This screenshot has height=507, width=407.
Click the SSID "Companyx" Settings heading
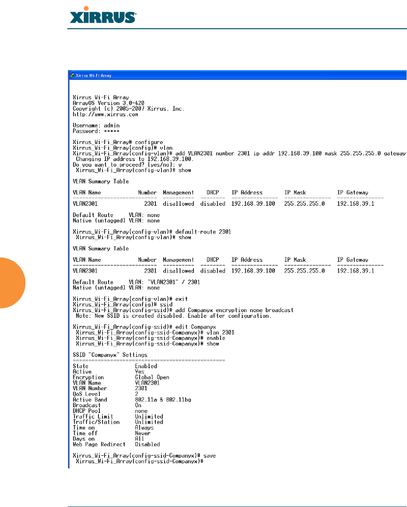tap(110, 355)
